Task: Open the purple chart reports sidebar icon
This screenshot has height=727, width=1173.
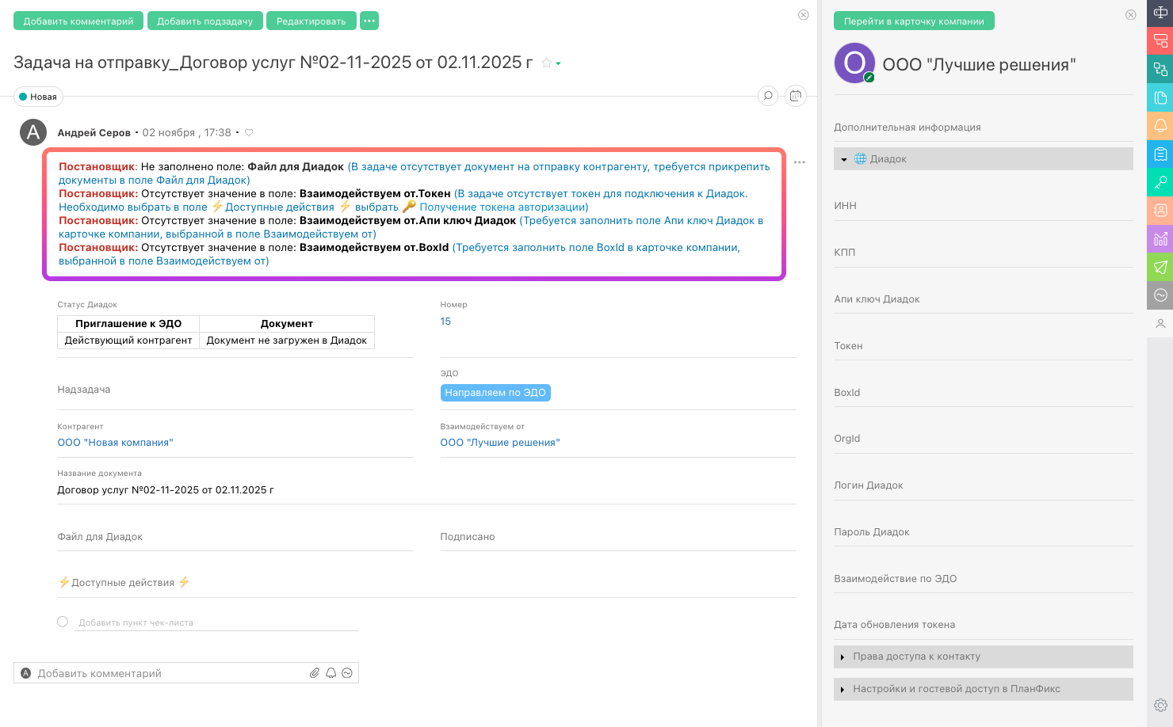Action: coord(1160,238)
